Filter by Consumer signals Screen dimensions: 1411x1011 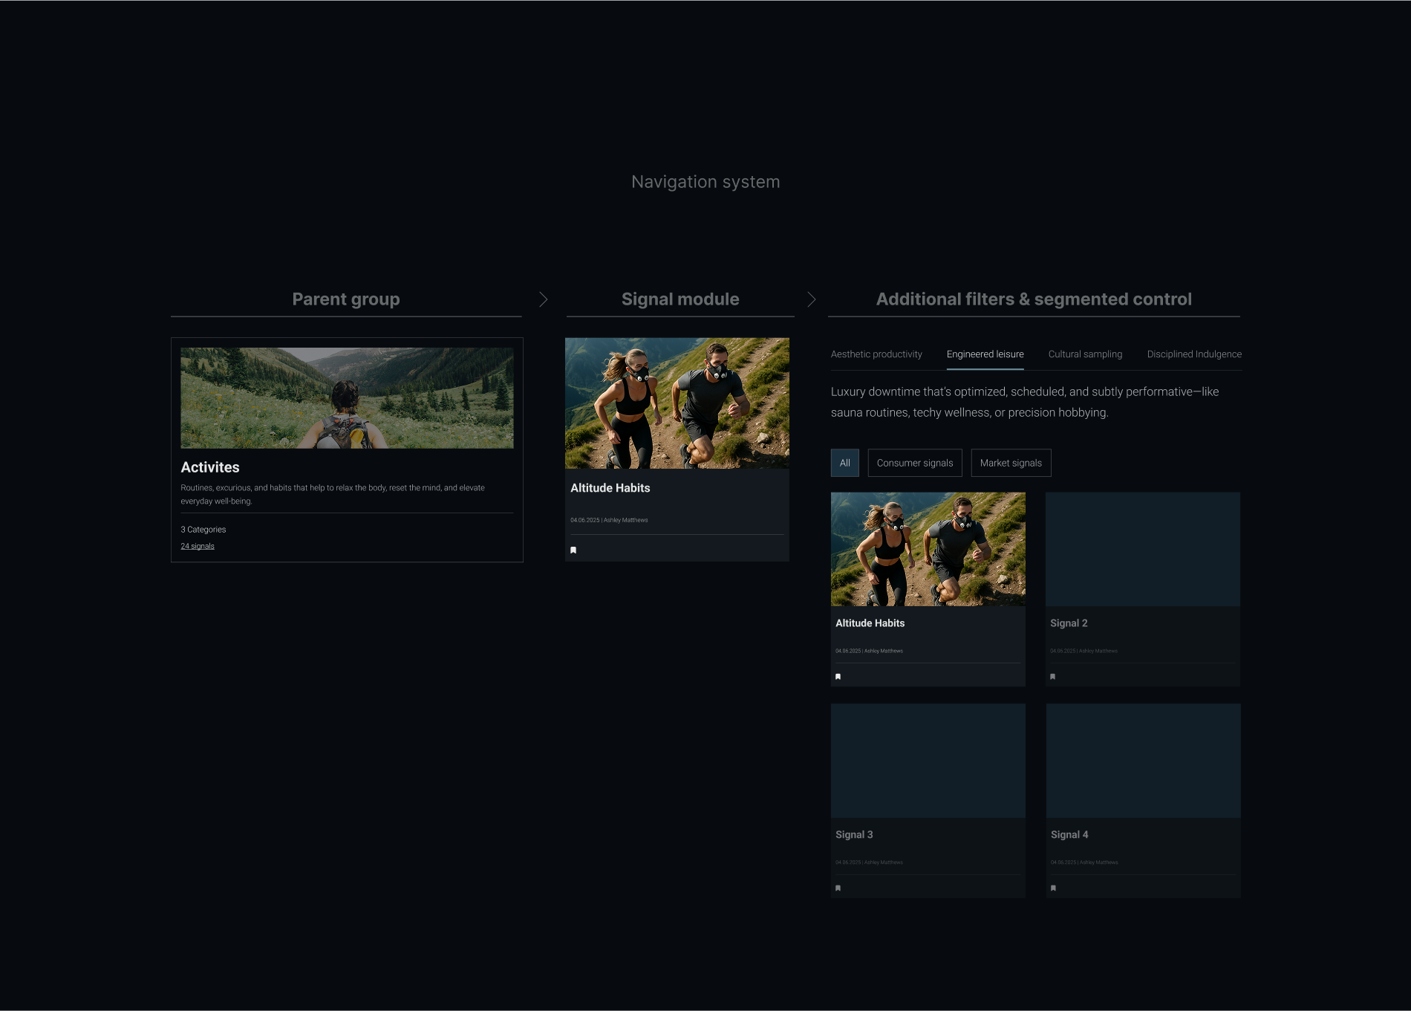(914, 463)
